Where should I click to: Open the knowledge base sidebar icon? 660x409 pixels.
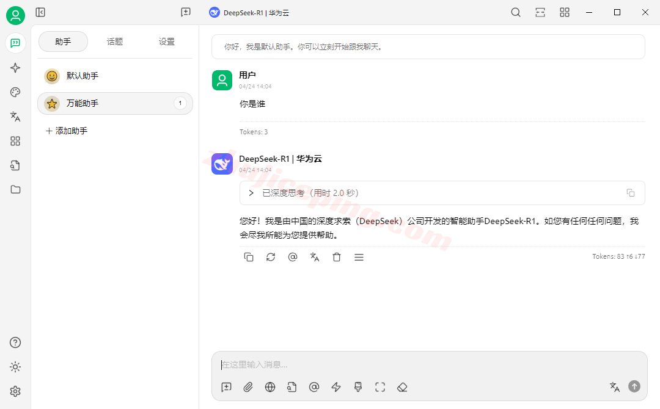point(15,165)
